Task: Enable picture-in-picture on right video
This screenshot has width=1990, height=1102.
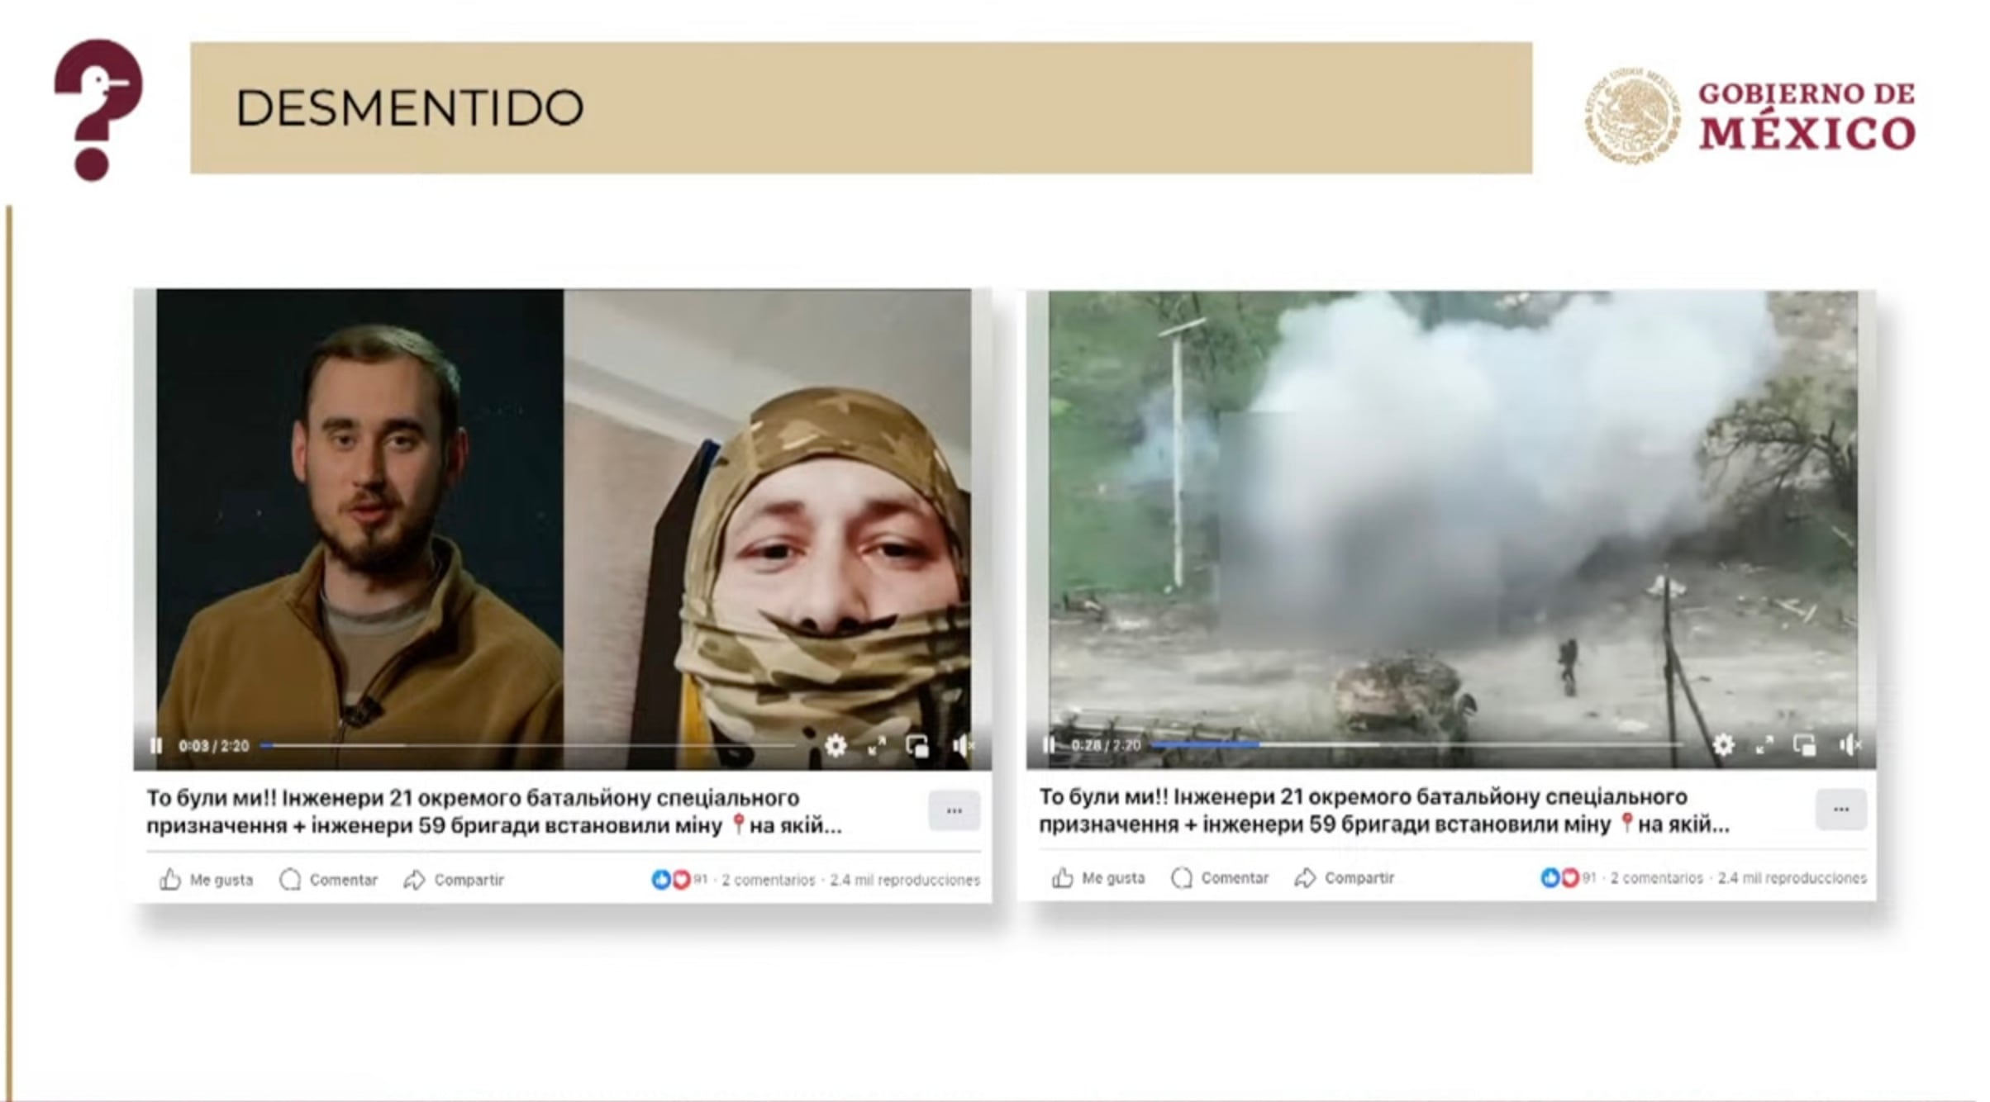Action: pos(1805,745)
